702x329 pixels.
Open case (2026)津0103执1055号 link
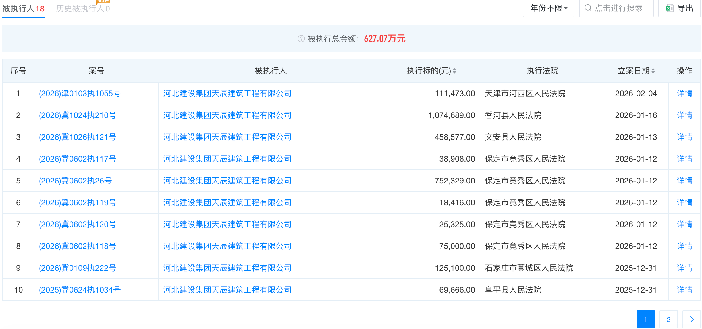[x=80, y=94]
